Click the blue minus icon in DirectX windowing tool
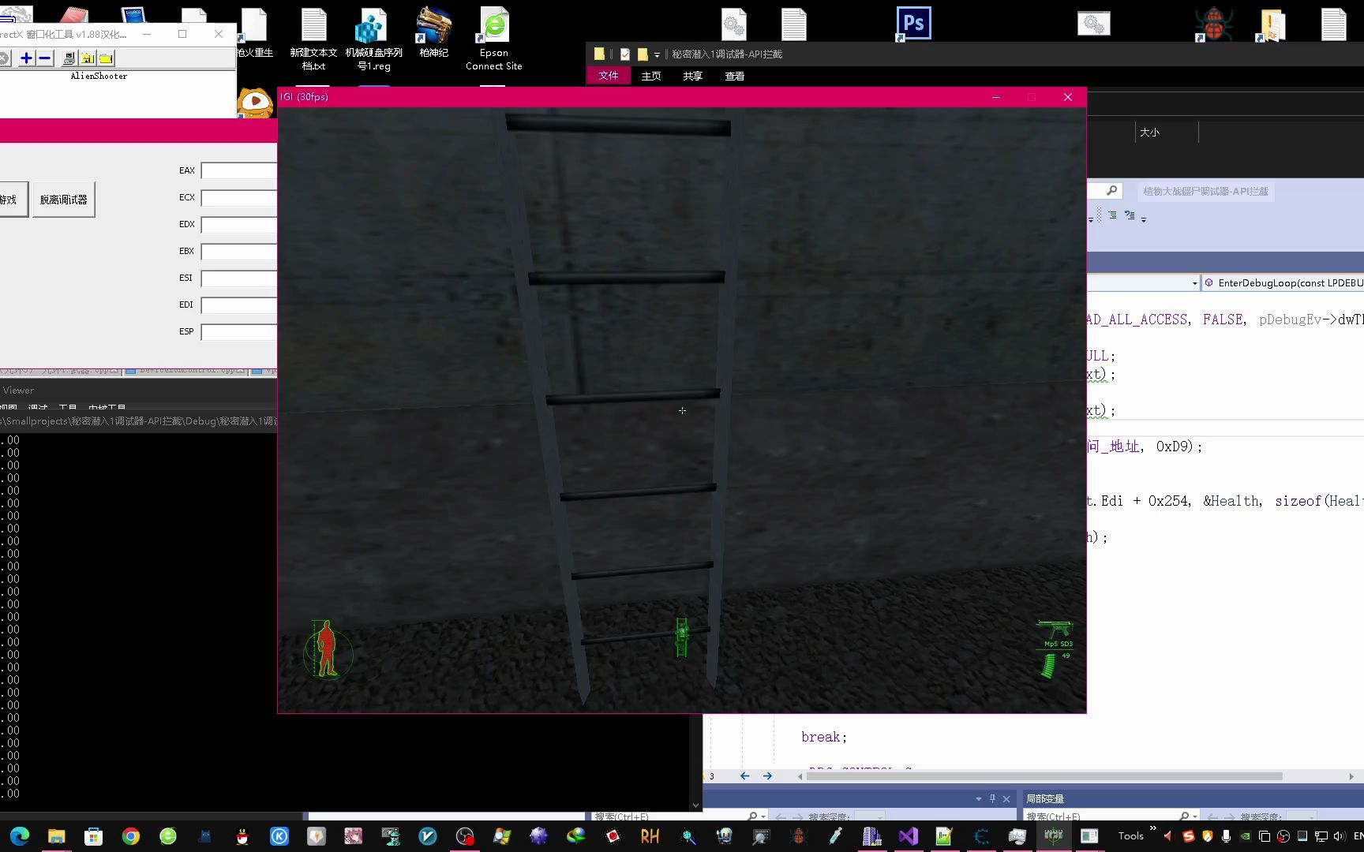 [44, 58]
